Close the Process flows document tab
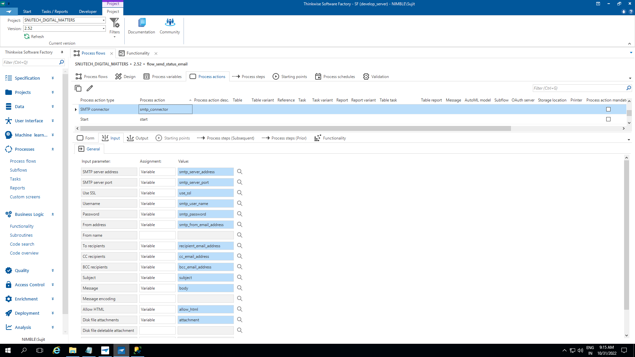The height and width of the screenshot is (357, 635). click(111, 53)
